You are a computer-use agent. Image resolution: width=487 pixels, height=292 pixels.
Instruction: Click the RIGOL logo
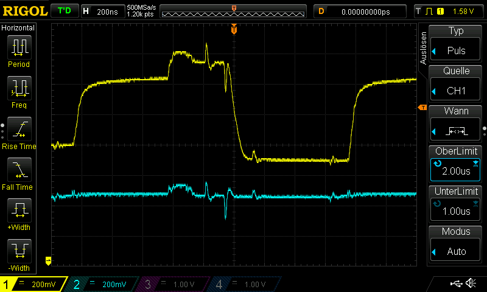click(x=25, y=11)
